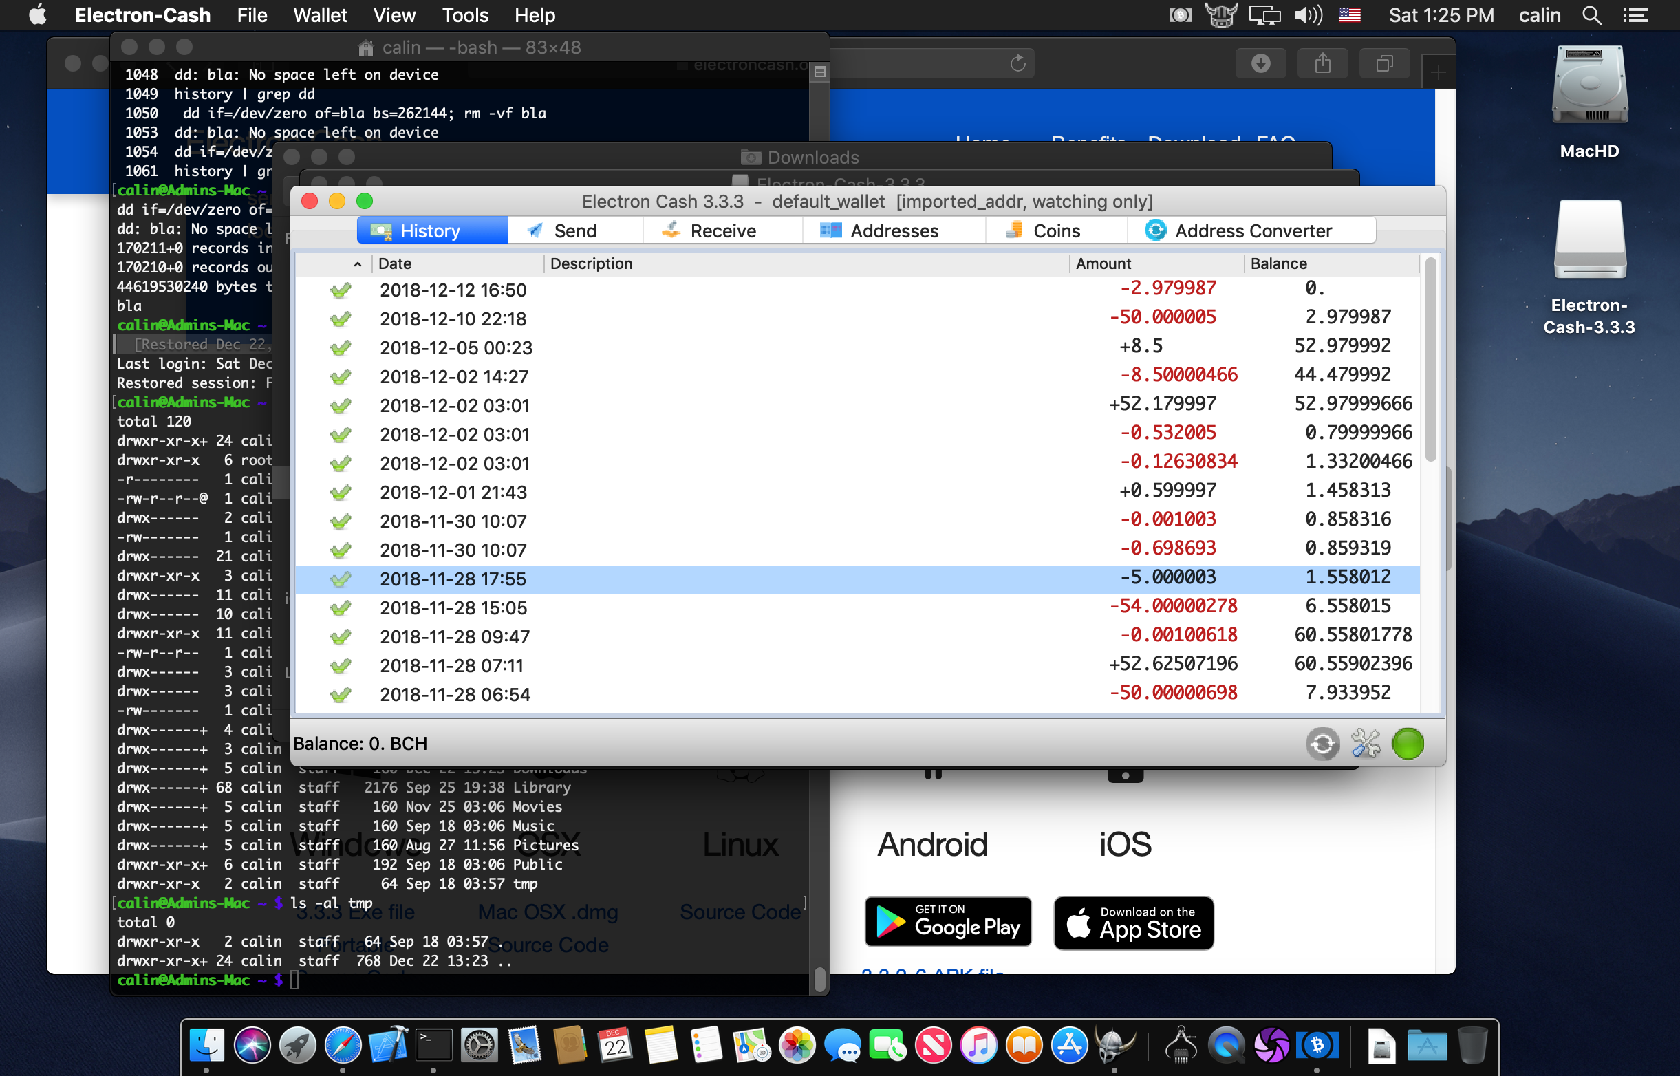Viewport: 1680px width, 1076px height.
Task: Open the Help menu
Action: [x=535, y=15]
